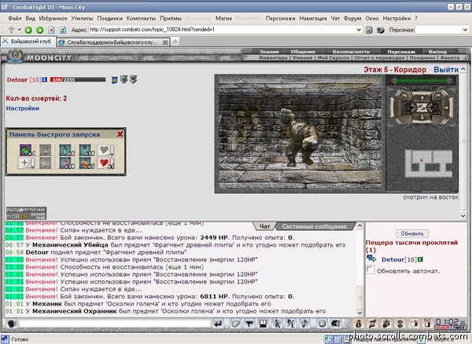Click the green Back arrow in toolbar

(28, 30)
